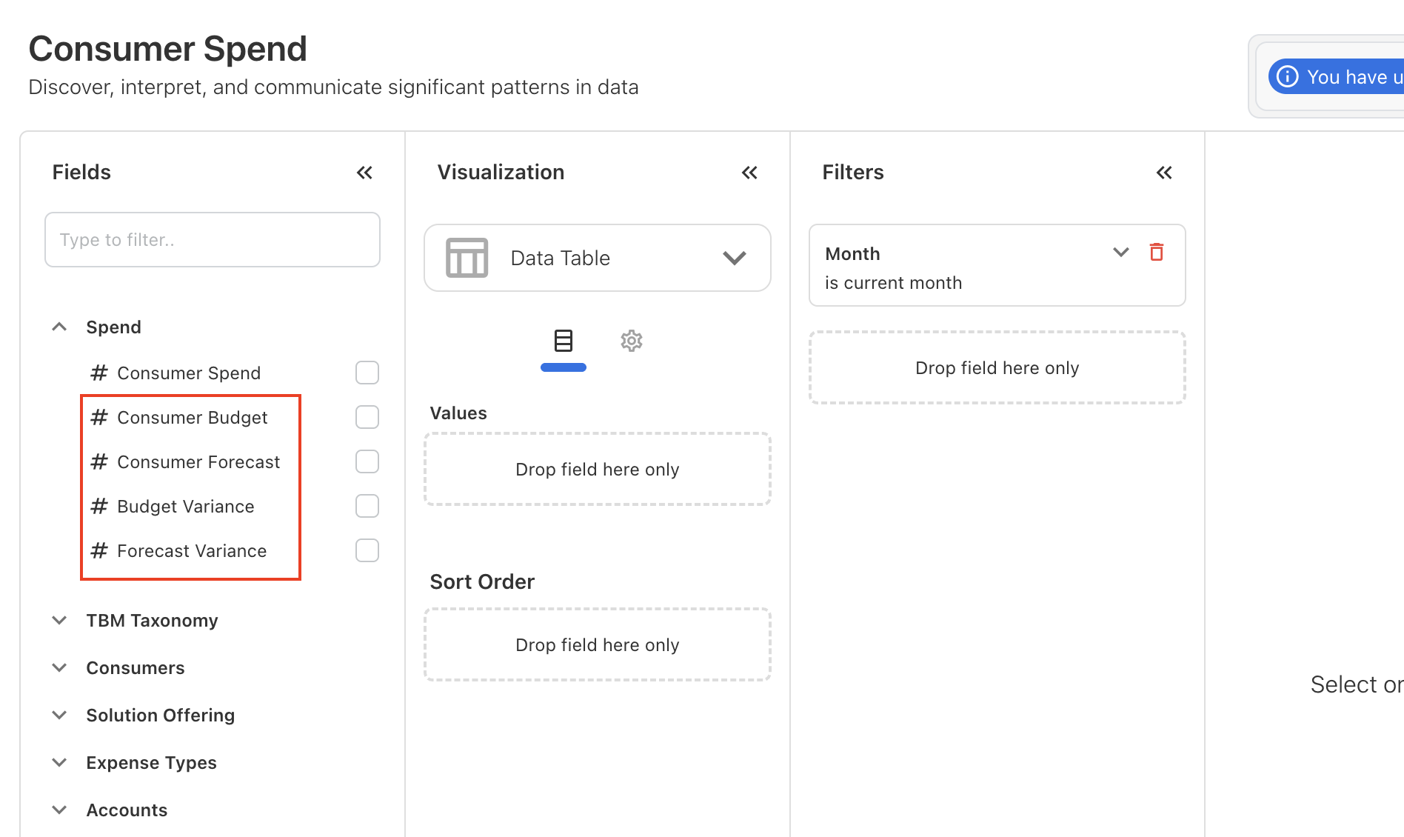Tick the Forecast Variance checkbox
Viewport: 1404px width, 837px height.
pos(367,550)
